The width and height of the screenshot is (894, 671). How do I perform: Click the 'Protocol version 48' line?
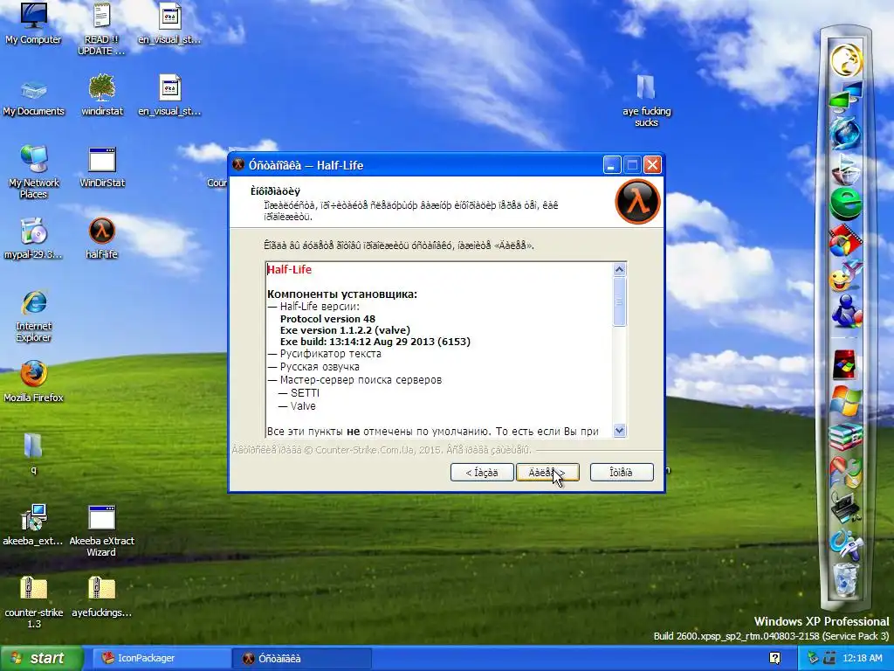click(328, 319)
